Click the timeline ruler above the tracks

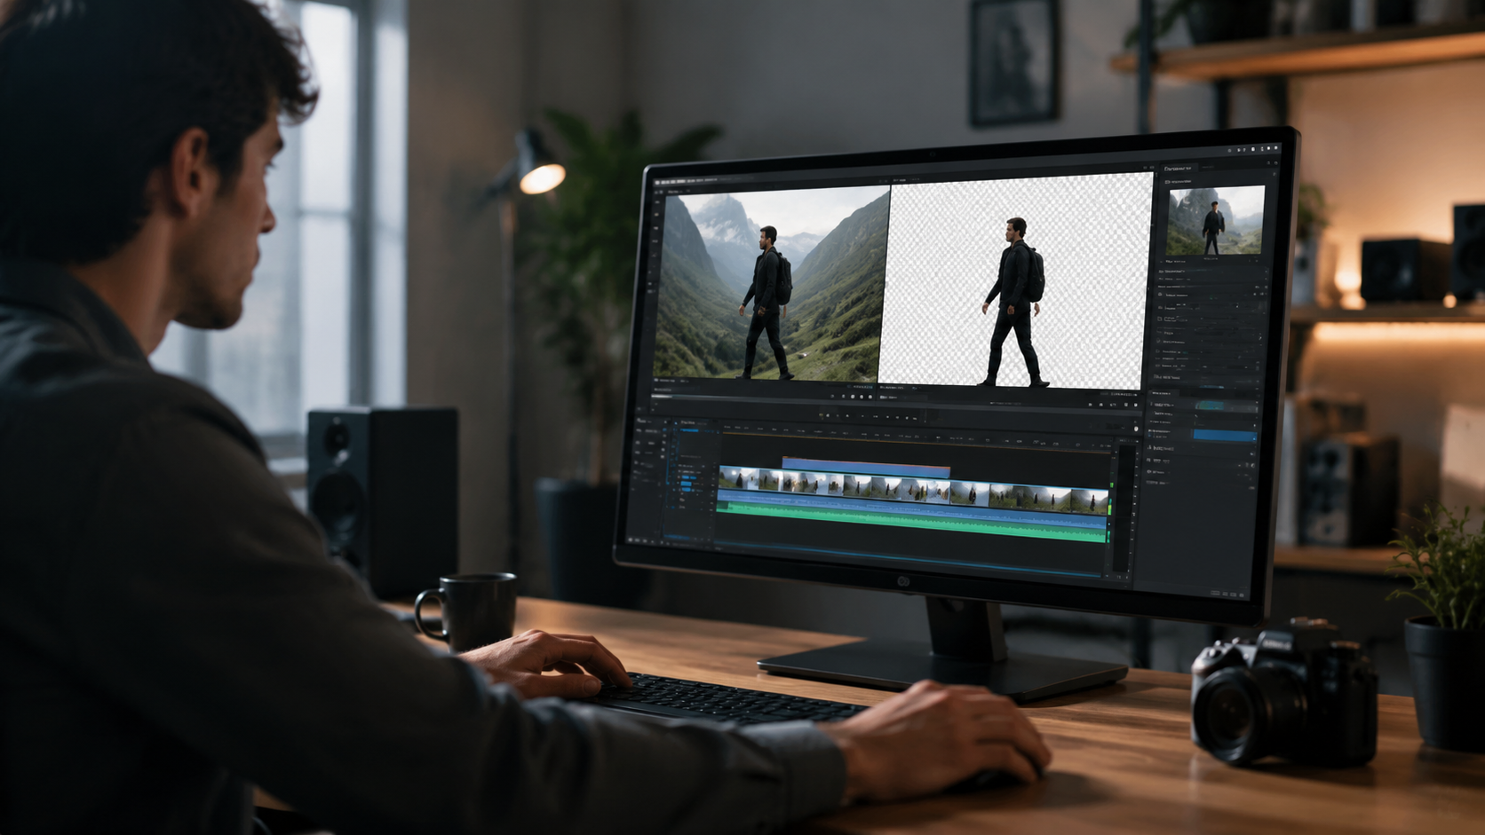coord(915,435)
